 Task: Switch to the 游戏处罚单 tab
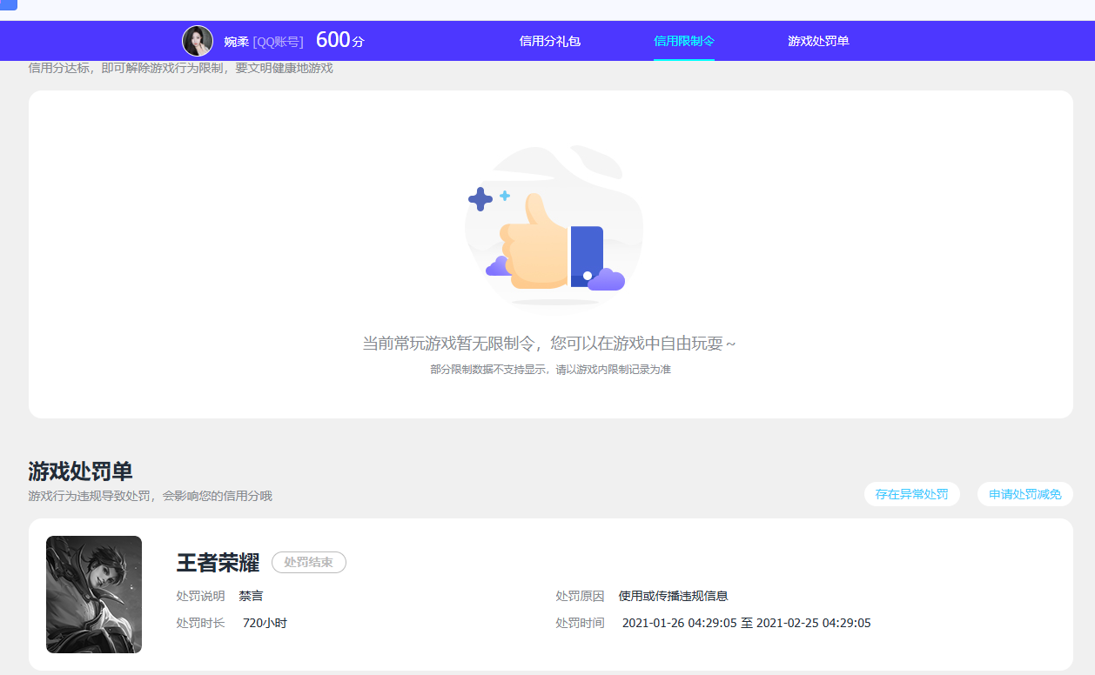click(818, 41)
